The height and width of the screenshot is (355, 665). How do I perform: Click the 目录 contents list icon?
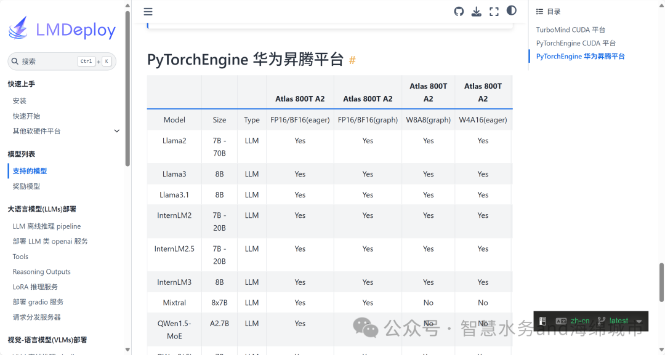pyautogui.click(x=539, y=12)
